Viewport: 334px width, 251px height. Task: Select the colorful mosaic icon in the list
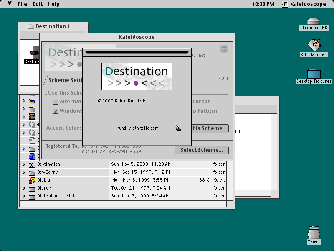point(32,117)
